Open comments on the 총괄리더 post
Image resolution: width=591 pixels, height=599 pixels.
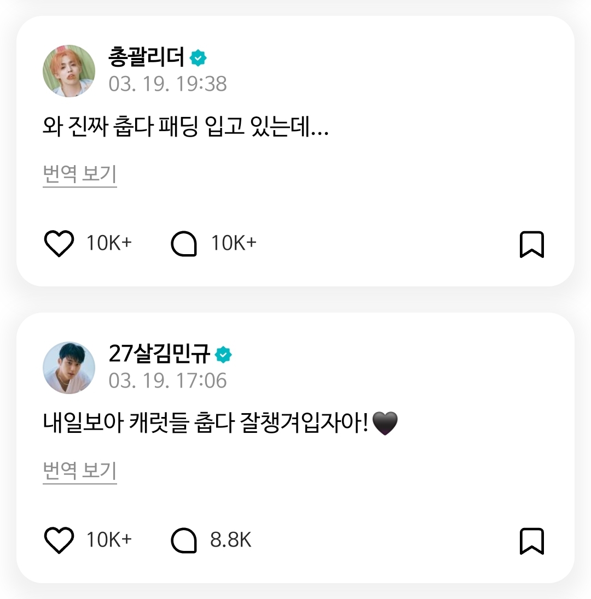[x=184, y=243]
